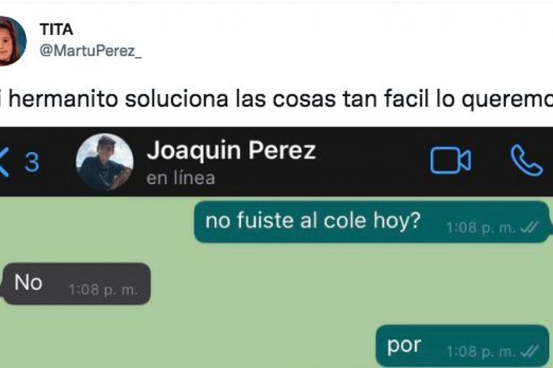Select the received "No" message bubble
The height and width of the screenshot is (368, 553).
click(x=76, y=284)
